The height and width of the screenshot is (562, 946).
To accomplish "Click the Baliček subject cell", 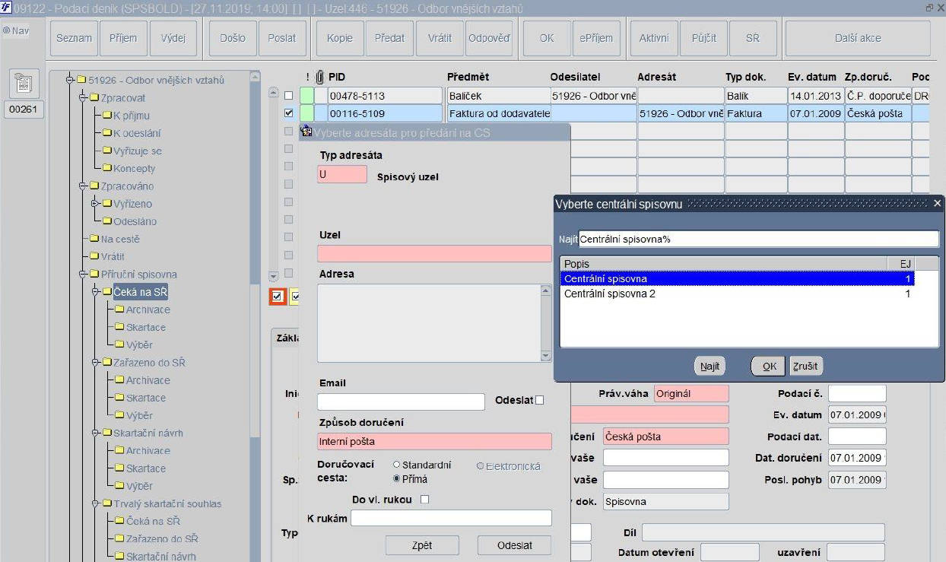I will pyautogui.click(x=497, y=96).
